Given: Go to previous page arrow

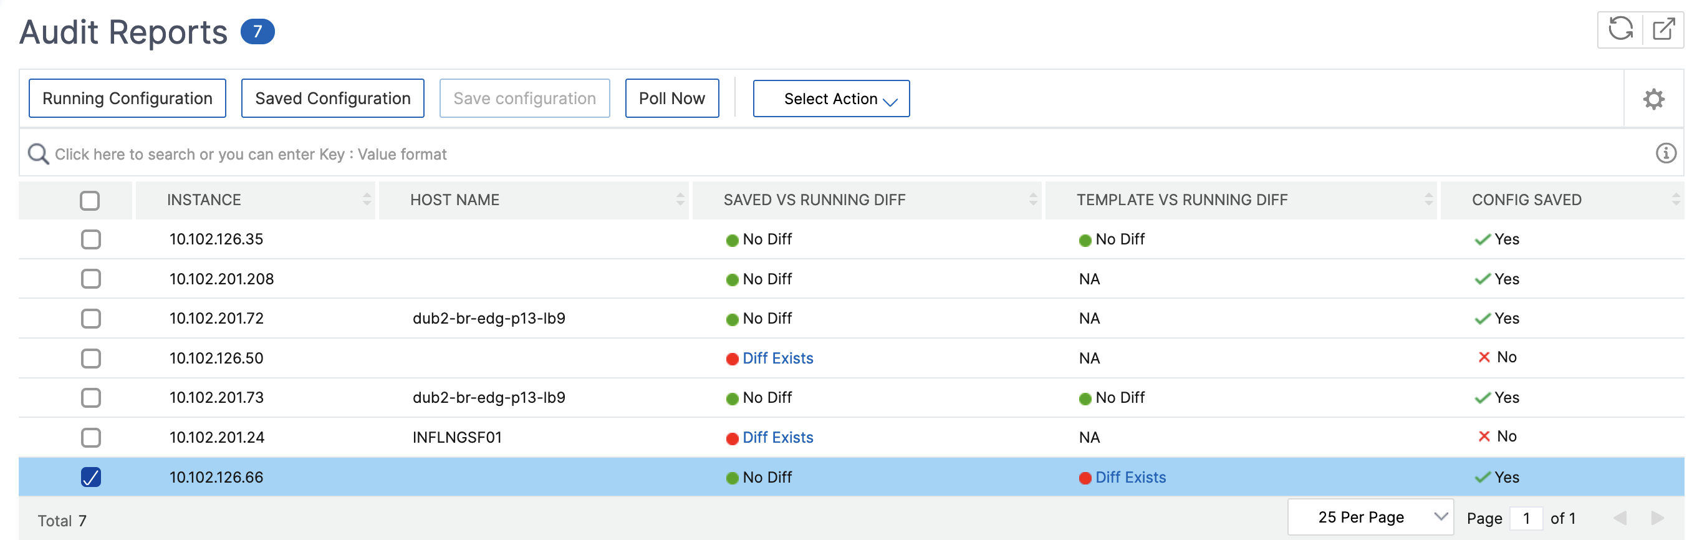Looking at the screenshot, I should coord(1620,518).
